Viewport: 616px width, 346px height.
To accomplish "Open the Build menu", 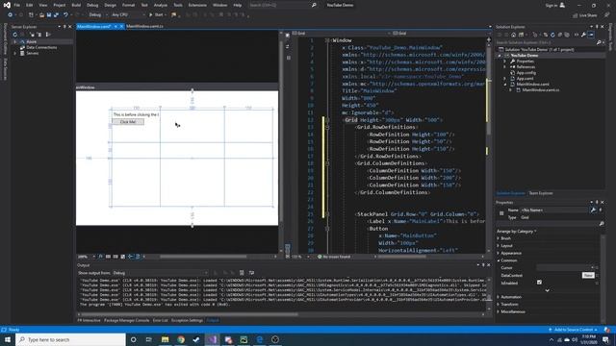I will point(76,5).
